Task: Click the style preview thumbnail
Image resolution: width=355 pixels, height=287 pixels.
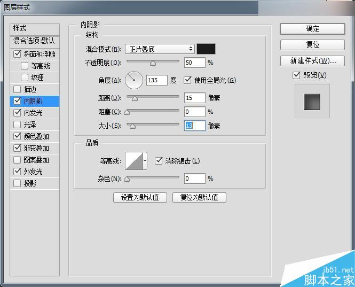Action: coord(312,102)
